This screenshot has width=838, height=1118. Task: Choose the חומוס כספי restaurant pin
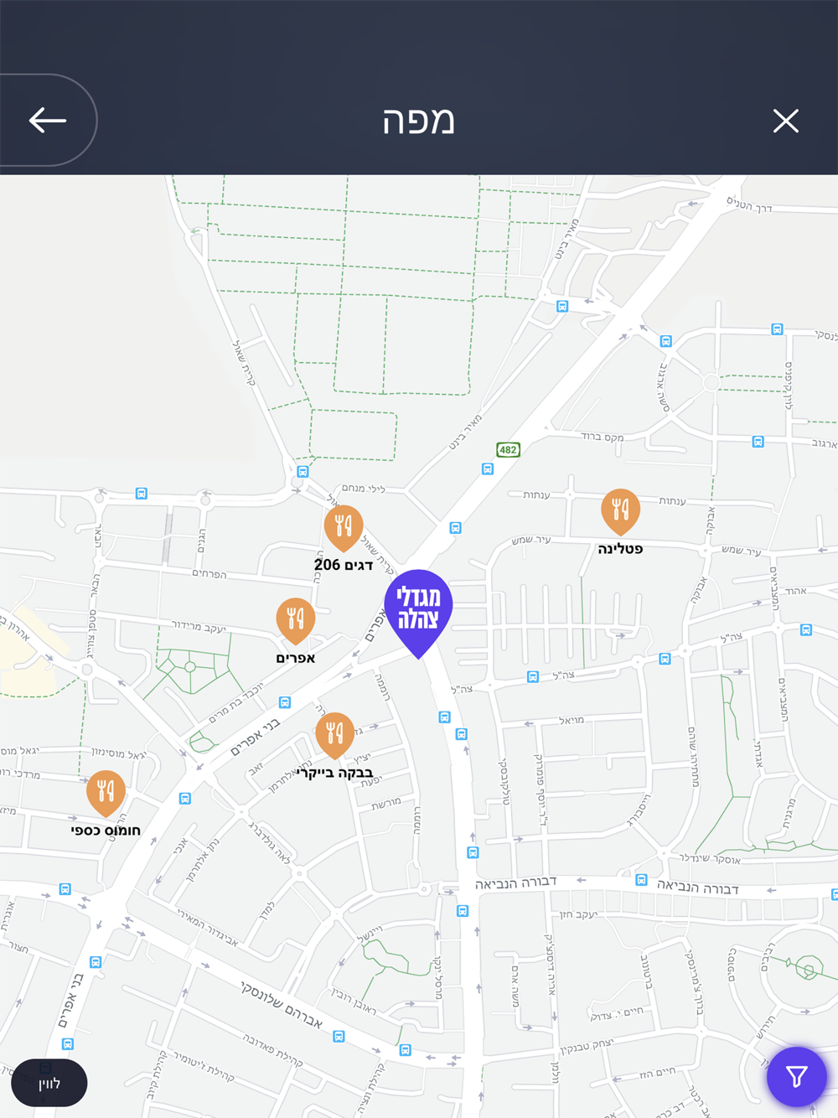(106, 793)
